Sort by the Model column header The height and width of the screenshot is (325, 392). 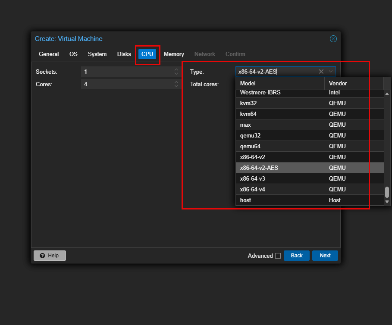tap(280, 84)
